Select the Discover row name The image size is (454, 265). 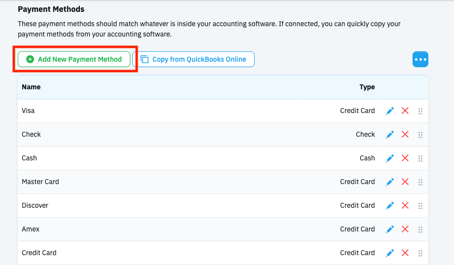(35, 205)
